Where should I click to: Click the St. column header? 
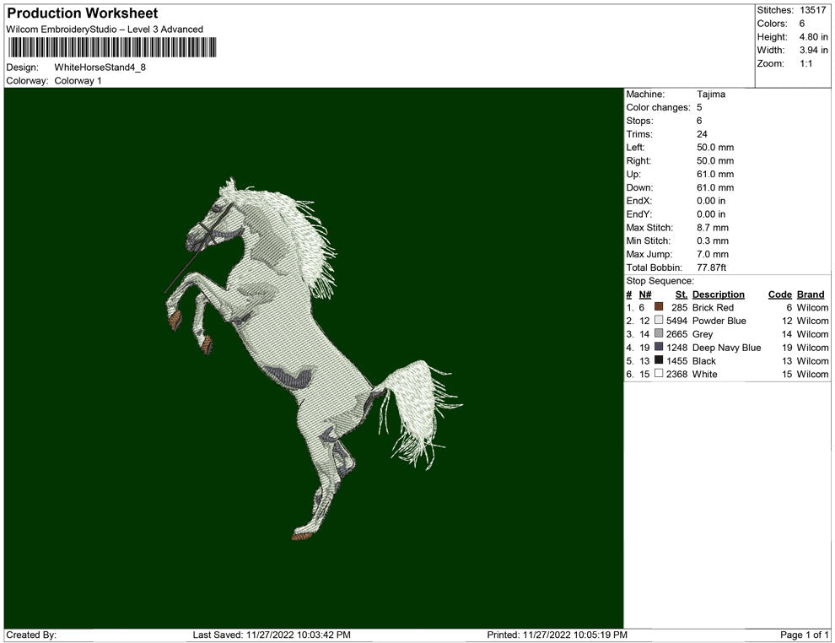click(x=681, y=294)
